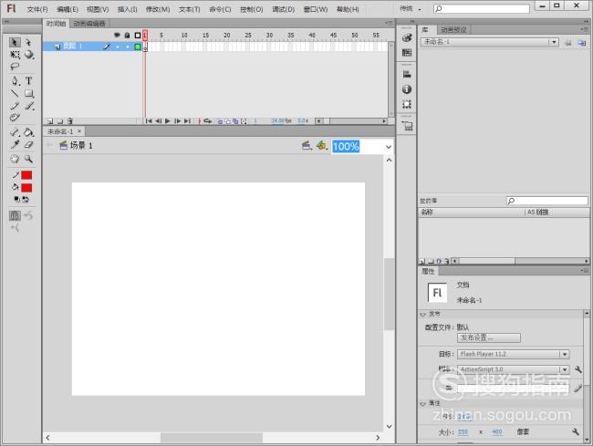Go to first frame button in timeline

click(149, 121)
